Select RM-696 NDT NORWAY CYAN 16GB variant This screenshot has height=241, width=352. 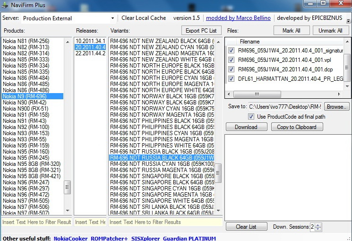coord(162,109)
